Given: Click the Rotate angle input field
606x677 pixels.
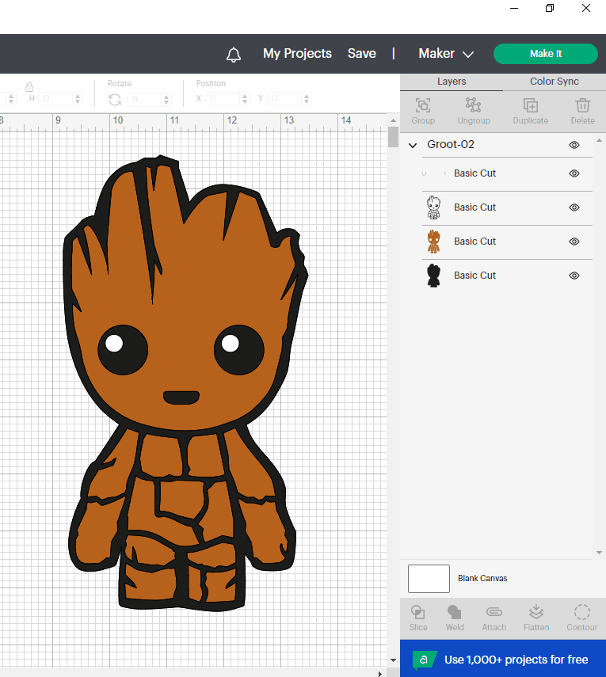Looking at the screenshot, I should coord(145,100).
